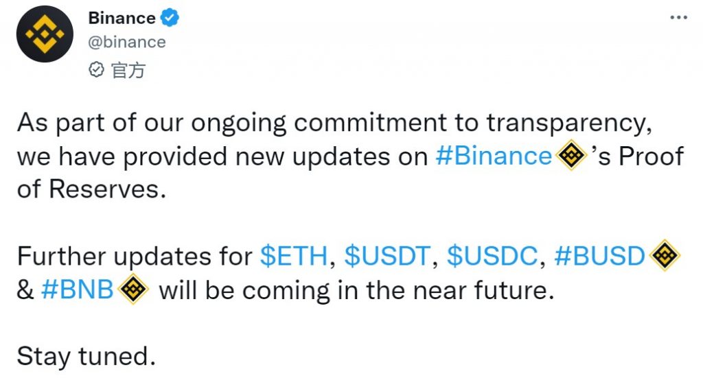Click the official badge icon beside 官方
703x378 pixels.
pos(97,69)
